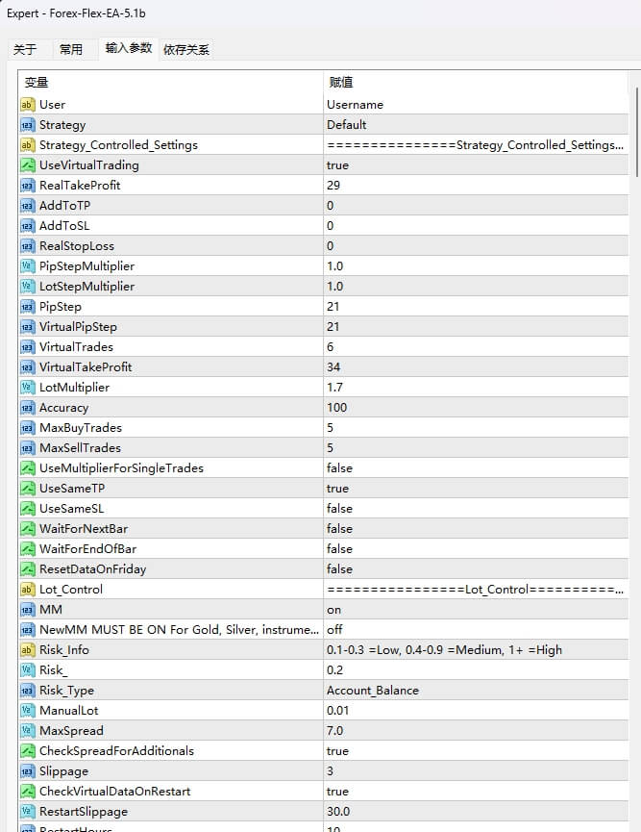Click the icon next to UseSameTP
Screen dimensions: 641x832
(x=28, y=489)
